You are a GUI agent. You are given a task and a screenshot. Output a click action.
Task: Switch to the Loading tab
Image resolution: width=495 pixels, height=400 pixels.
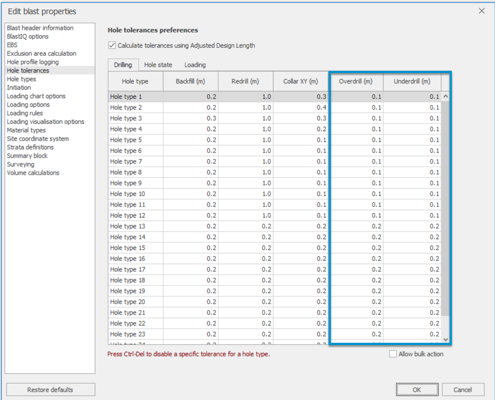[x=195, y=65]
